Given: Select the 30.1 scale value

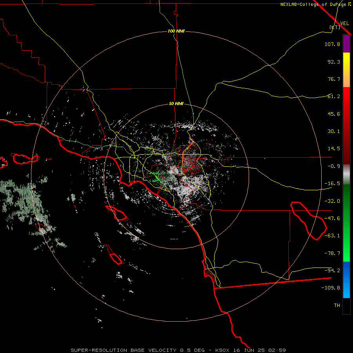Looking at the screenshot, I should 334,131.
